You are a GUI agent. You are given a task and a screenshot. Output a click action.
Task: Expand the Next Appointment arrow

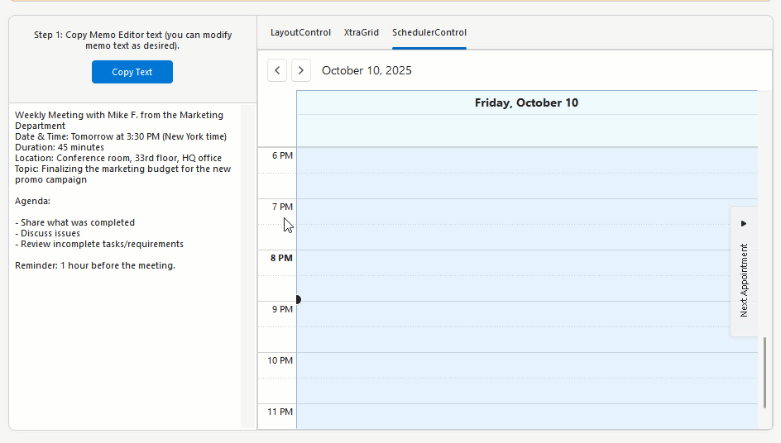pos(744,223)
